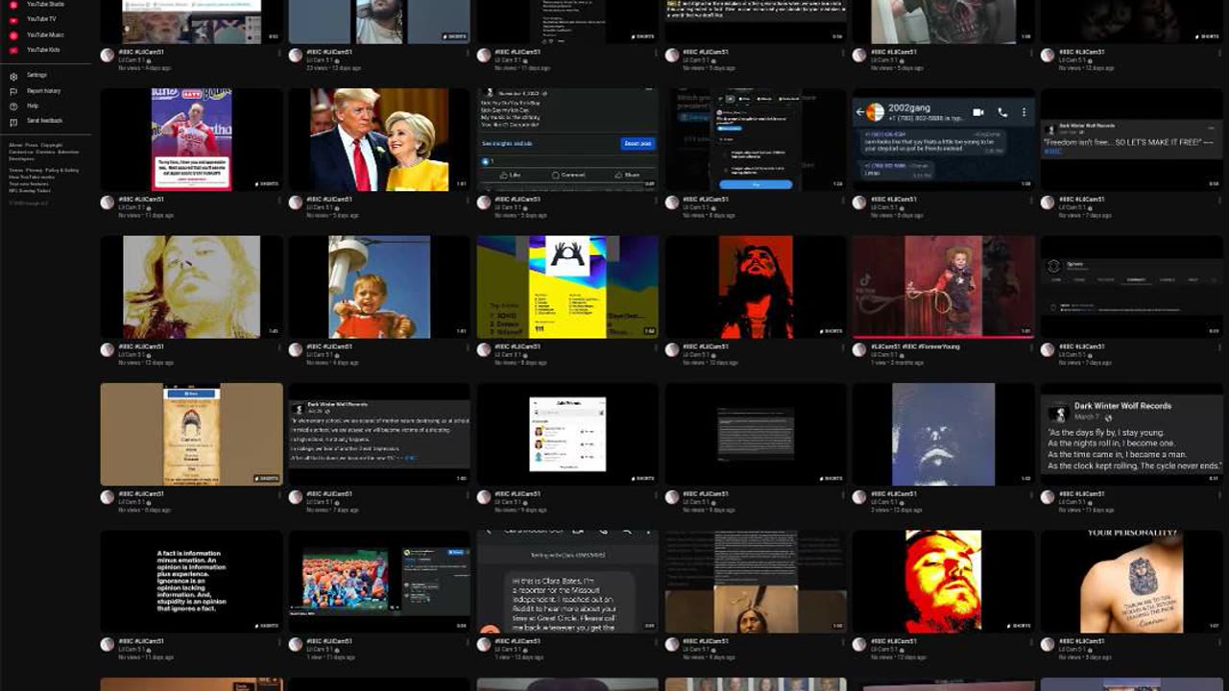Open Settings in the sidebar

pos(36,75)
